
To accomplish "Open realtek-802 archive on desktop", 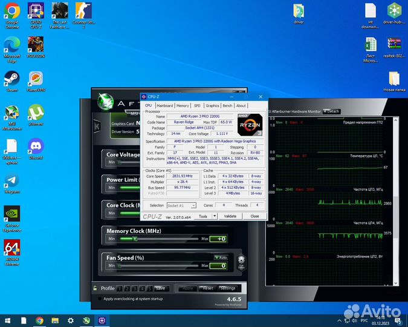I will click(394, 47).
